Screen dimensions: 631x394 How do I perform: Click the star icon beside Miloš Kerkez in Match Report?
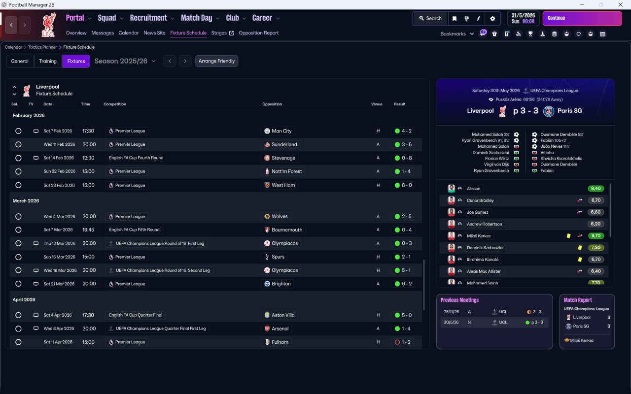[x=567, y=340]
